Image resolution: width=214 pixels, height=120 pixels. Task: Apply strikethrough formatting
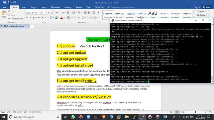(x=39, y=18)
